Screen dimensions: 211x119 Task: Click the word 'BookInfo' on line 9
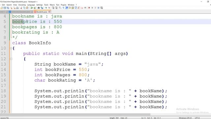40,43
